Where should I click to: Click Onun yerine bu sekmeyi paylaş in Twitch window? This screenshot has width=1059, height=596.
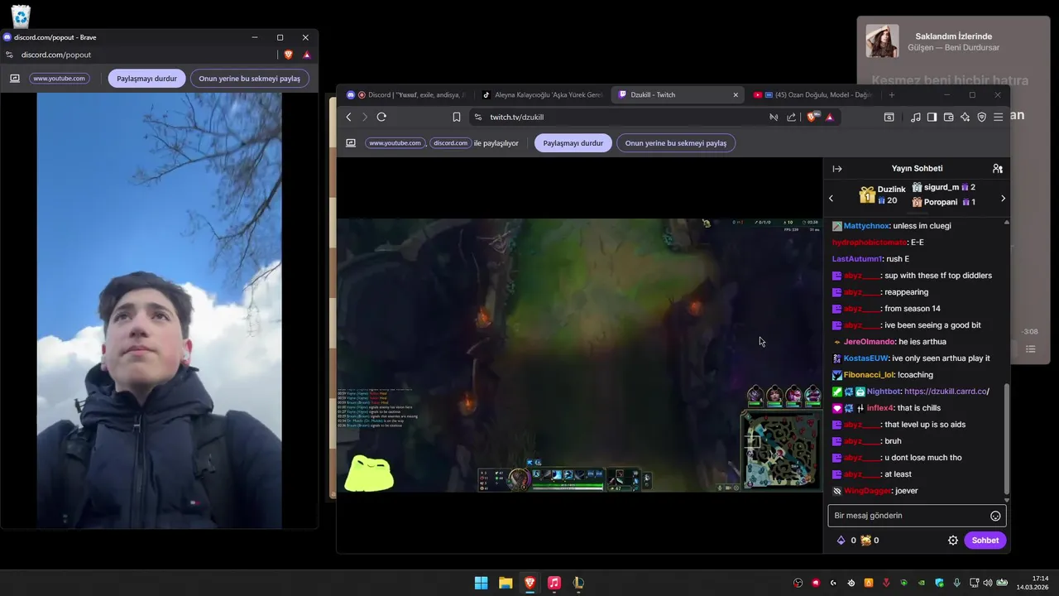[x=676, y=143]
